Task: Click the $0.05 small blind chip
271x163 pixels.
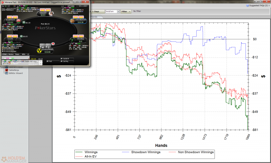Action: (x=21, y=36)
